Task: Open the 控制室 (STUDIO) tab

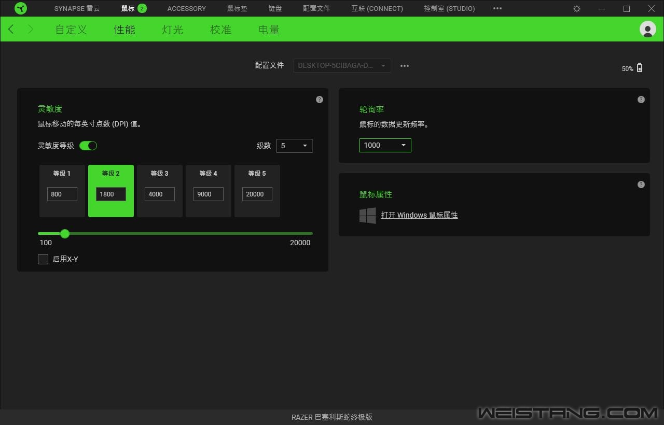Action: click(449, 8)
